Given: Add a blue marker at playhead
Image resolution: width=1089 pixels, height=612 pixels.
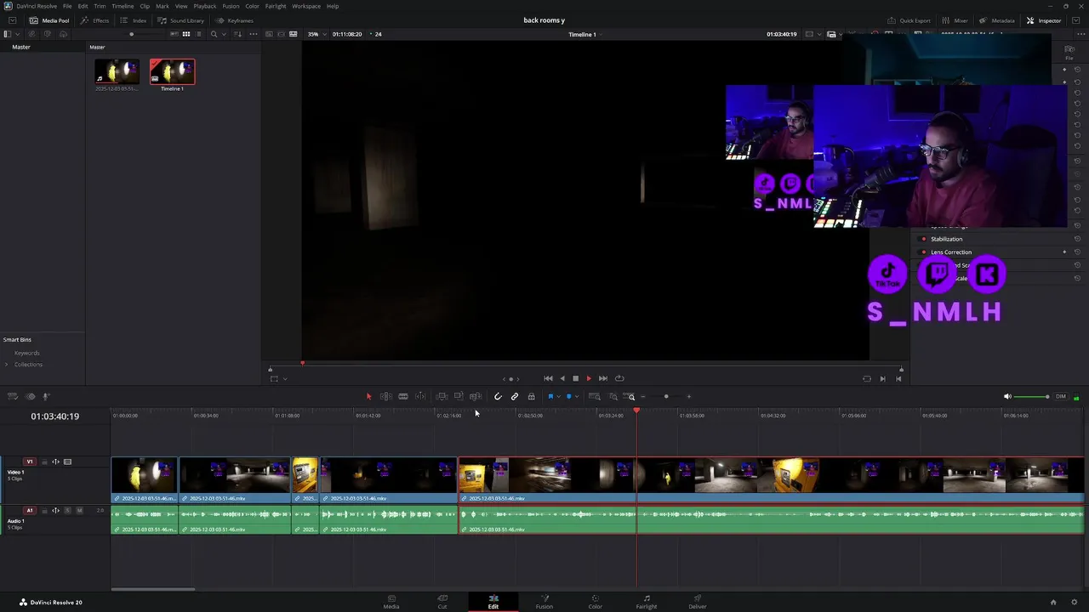Looking at the screenshot, I should (x=568, y=396).
